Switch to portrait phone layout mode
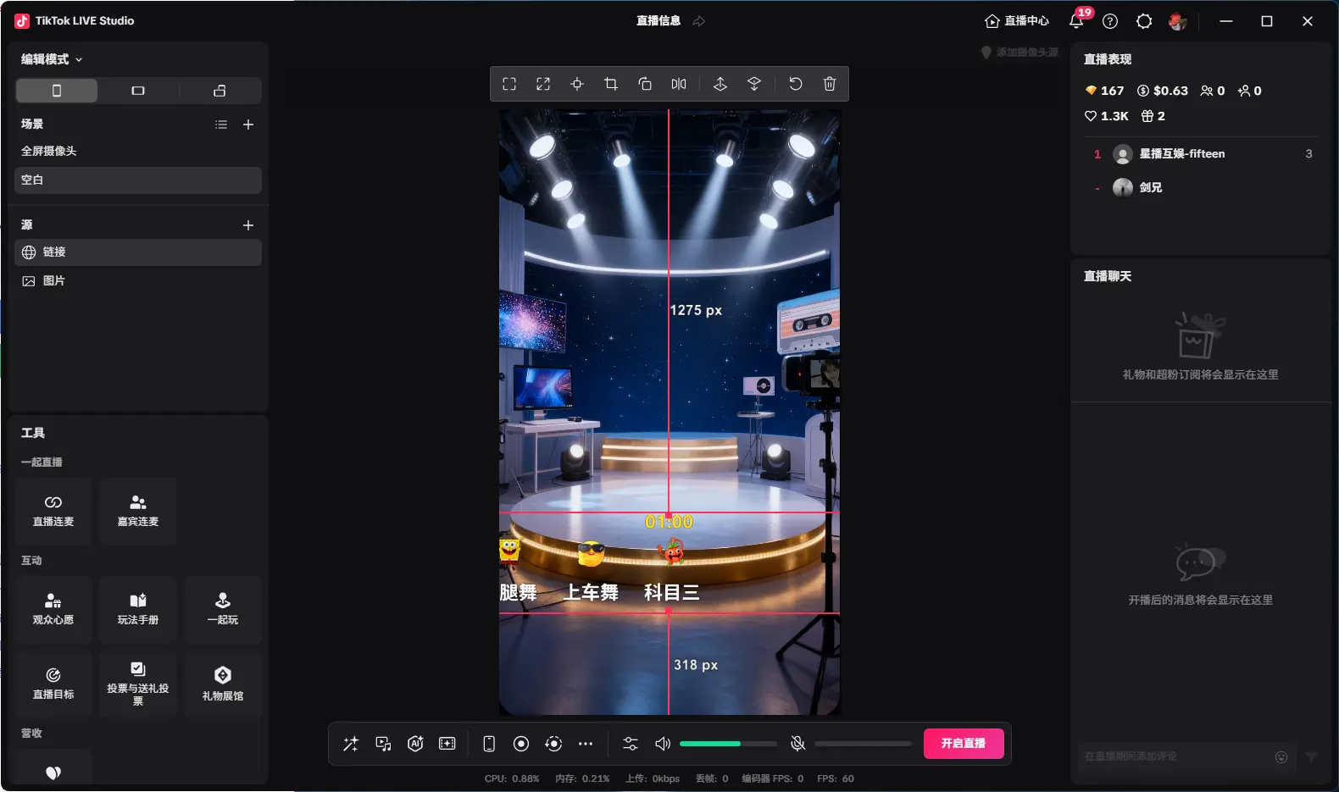 (57, 91)
